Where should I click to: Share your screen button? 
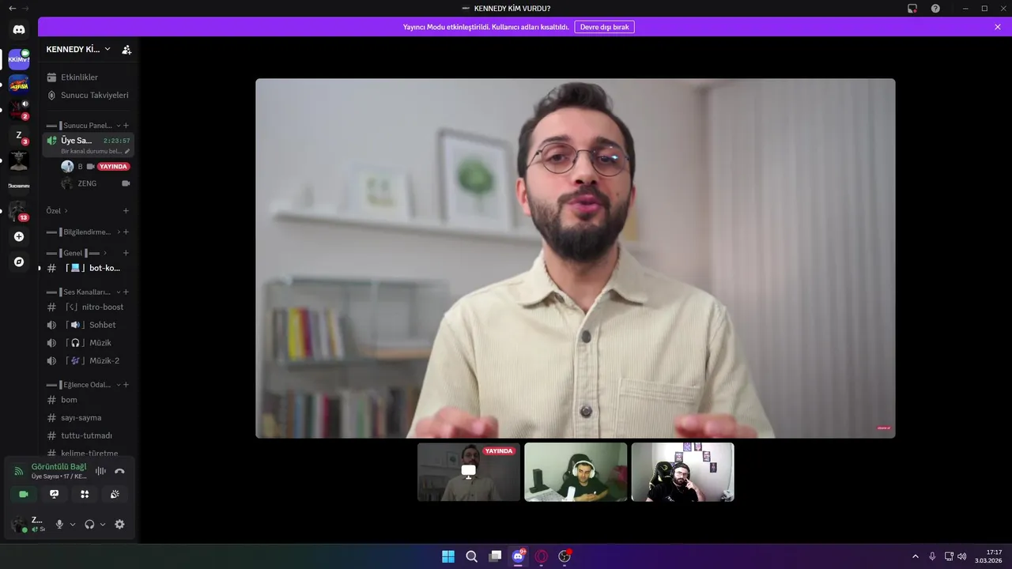point(54,494)
